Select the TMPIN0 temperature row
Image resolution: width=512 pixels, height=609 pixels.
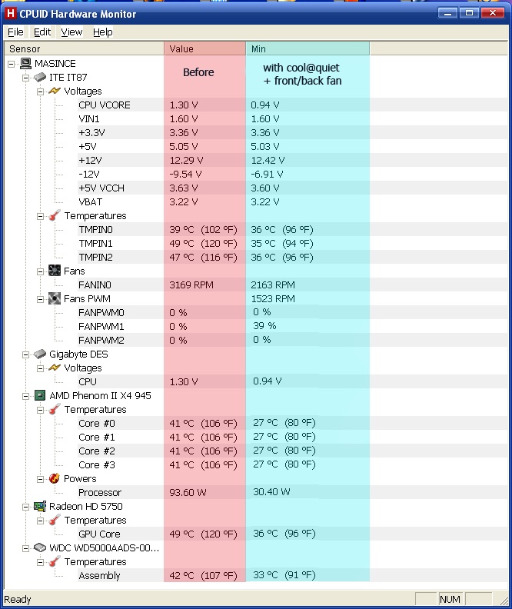pos(293,230)
